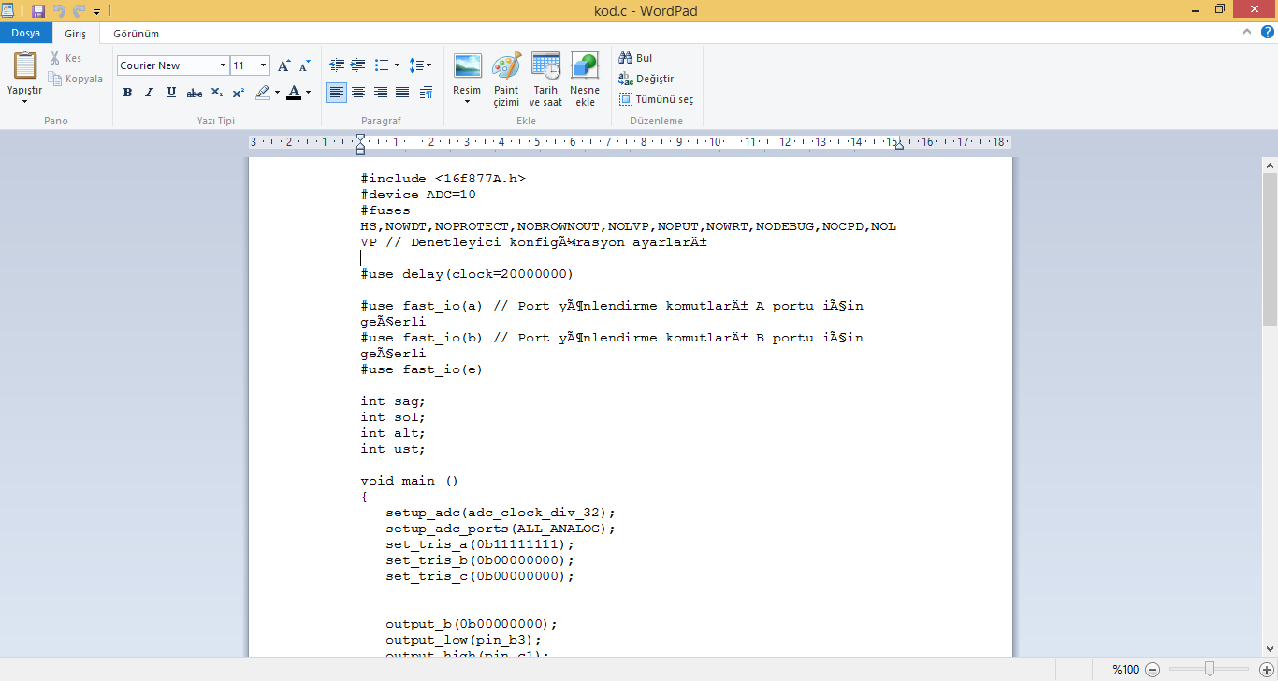Click the Redo arrow in title bar

pyautogui.click(x=79, y=11)
